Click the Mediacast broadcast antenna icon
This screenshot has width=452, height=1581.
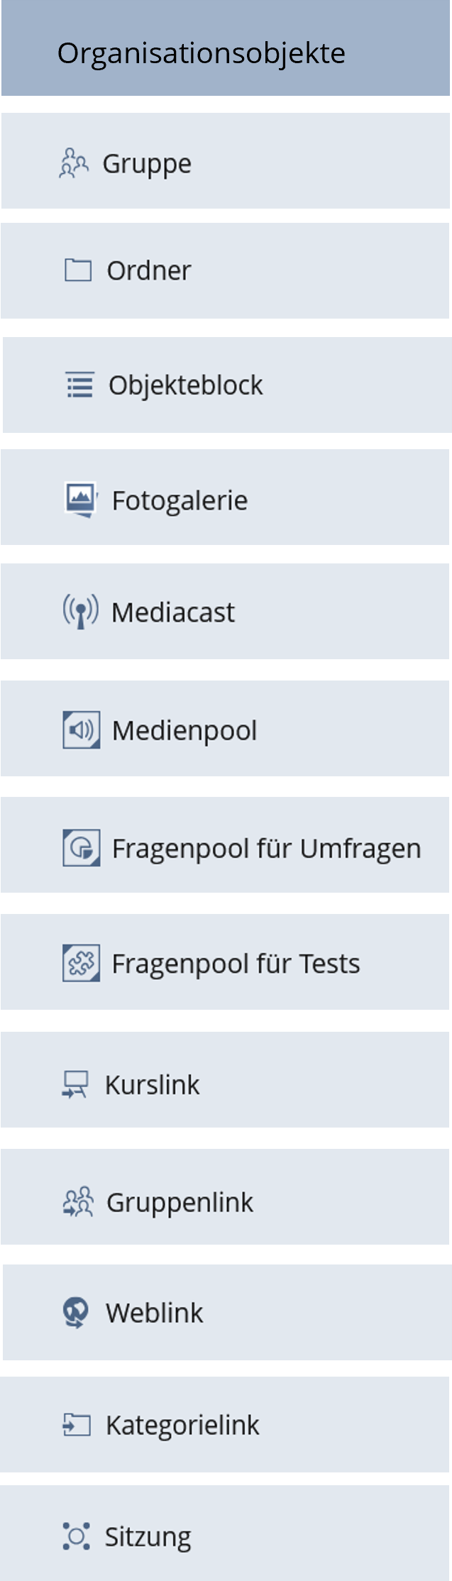pos(81,611)
